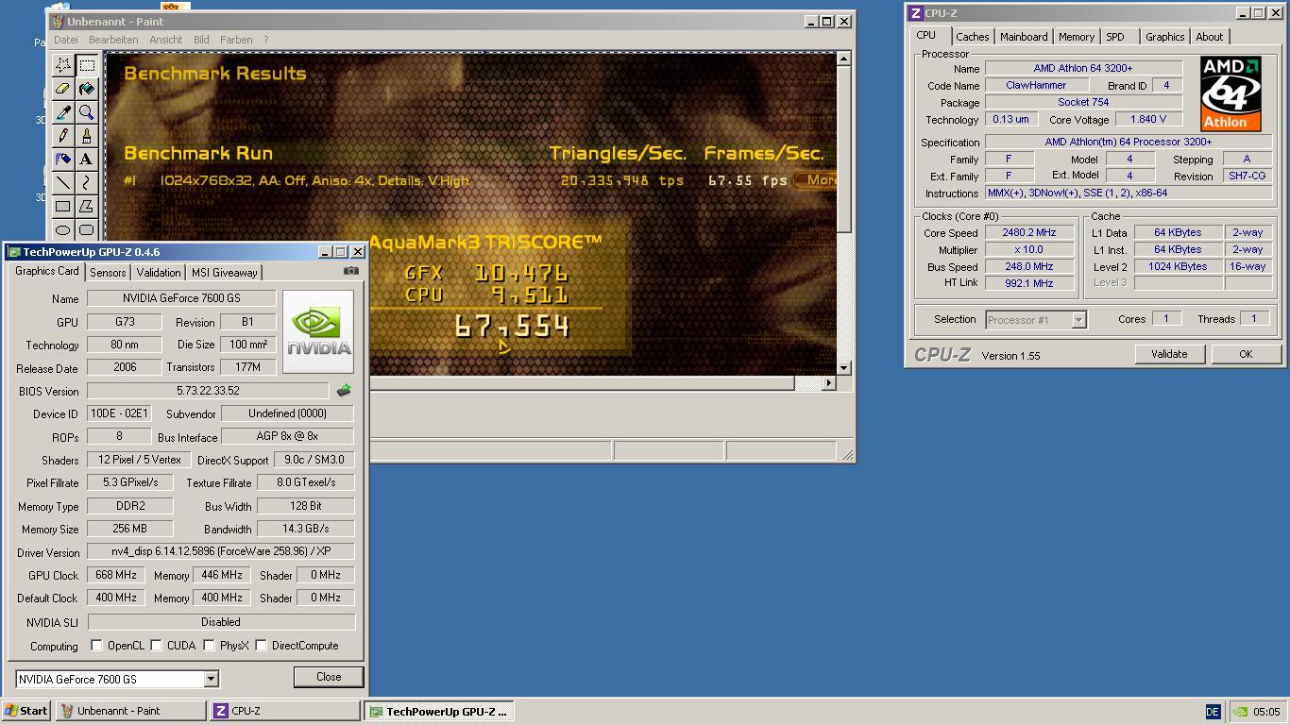1290x725 pixels.
Task: Click the Close button in GPU-Z
Action: [x=329, y=677]
